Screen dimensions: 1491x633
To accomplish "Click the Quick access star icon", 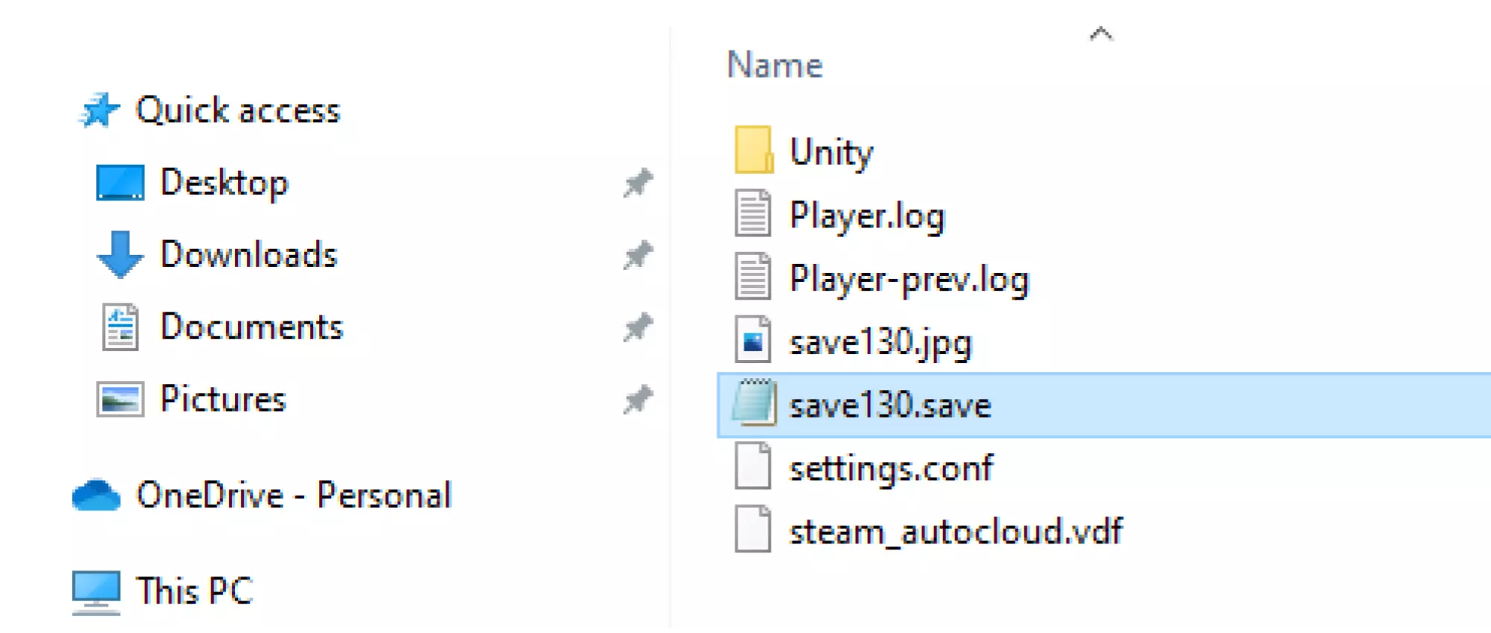I will 99,111.
